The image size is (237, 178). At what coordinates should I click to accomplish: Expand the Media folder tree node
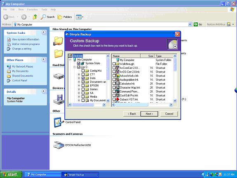click(79, 96)
